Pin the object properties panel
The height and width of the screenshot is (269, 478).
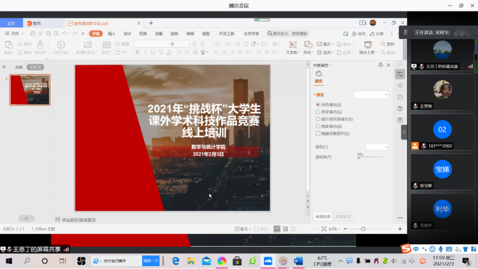(x=381, y=65)
